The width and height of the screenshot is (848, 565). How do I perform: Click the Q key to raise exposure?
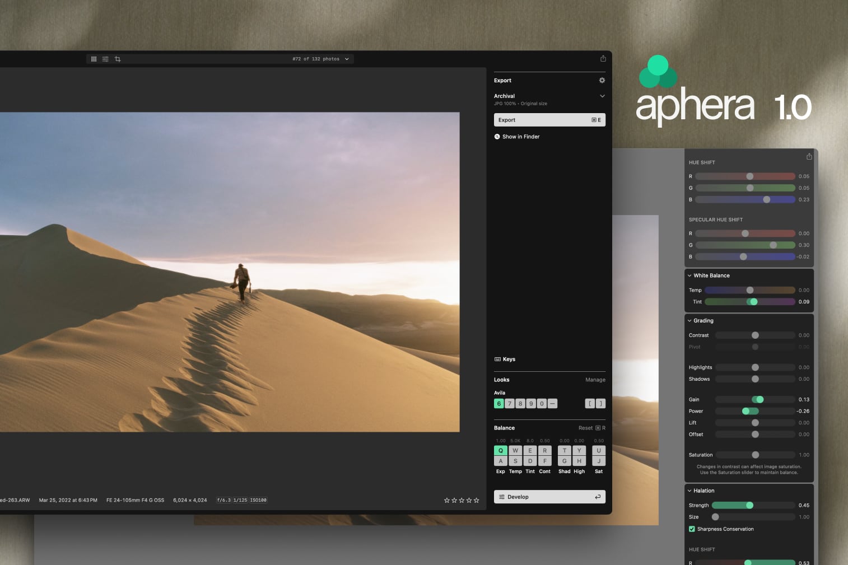point(501,450)
